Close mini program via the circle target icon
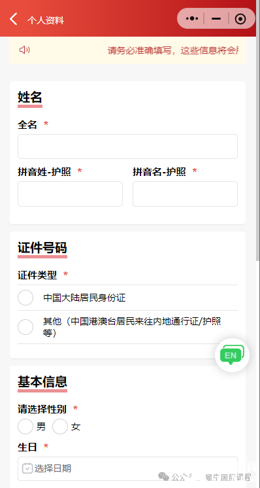 [x=240, y=19]
